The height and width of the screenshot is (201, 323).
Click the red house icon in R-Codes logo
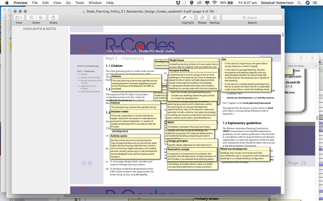point(140,46)
